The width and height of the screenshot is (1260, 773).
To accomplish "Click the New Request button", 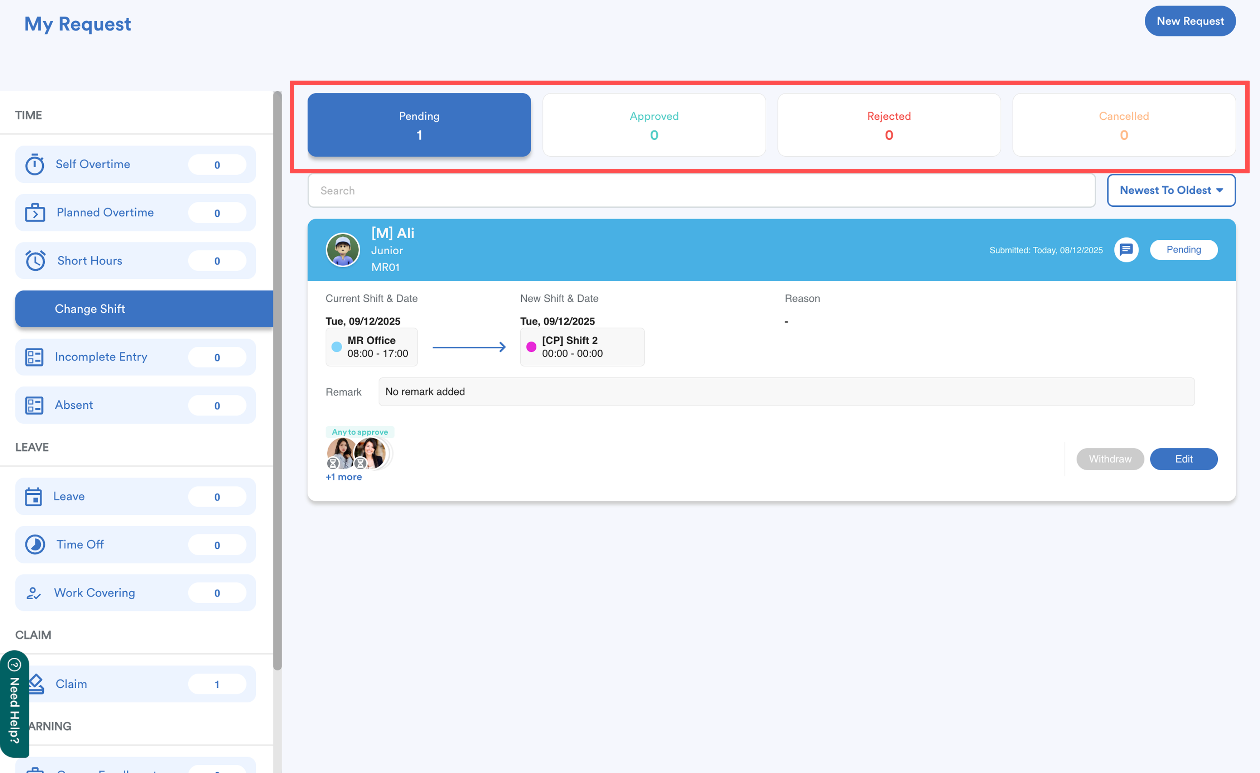I will (1189, 21).
